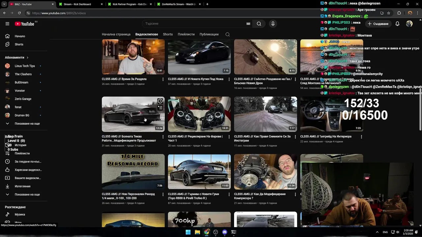Add hovered video to Watch Later clock icon

[160, 101]
